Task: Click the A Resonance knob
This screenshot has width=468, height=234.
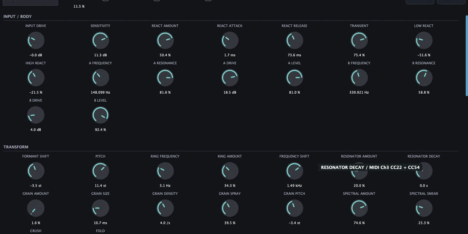Action: pyautogui.click(x=165, y=78)
